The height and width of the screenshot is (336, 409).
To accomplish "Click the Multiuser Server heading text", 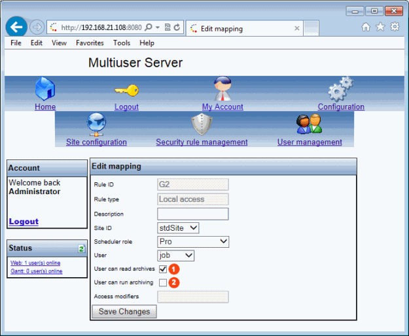I will pyautogui.click(x=135, y=63).
